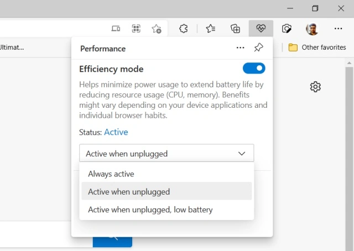Click the blue search button
The height and width of the screenshot is (251, 354).
pos(112,242)
